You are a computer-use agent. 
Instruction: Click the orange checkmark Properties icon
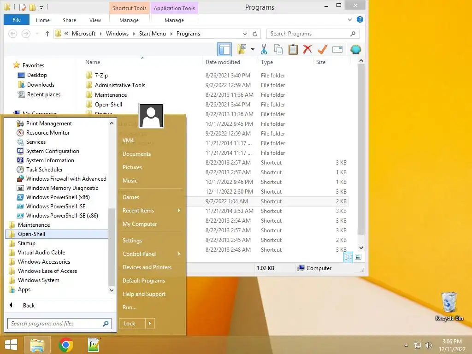pos(322,49)
